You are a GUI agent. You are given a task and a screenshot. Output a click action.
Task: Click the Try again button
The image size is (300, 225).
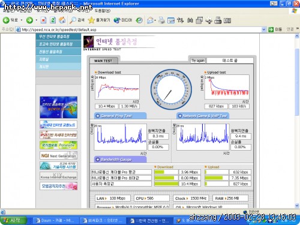(198, 61)
